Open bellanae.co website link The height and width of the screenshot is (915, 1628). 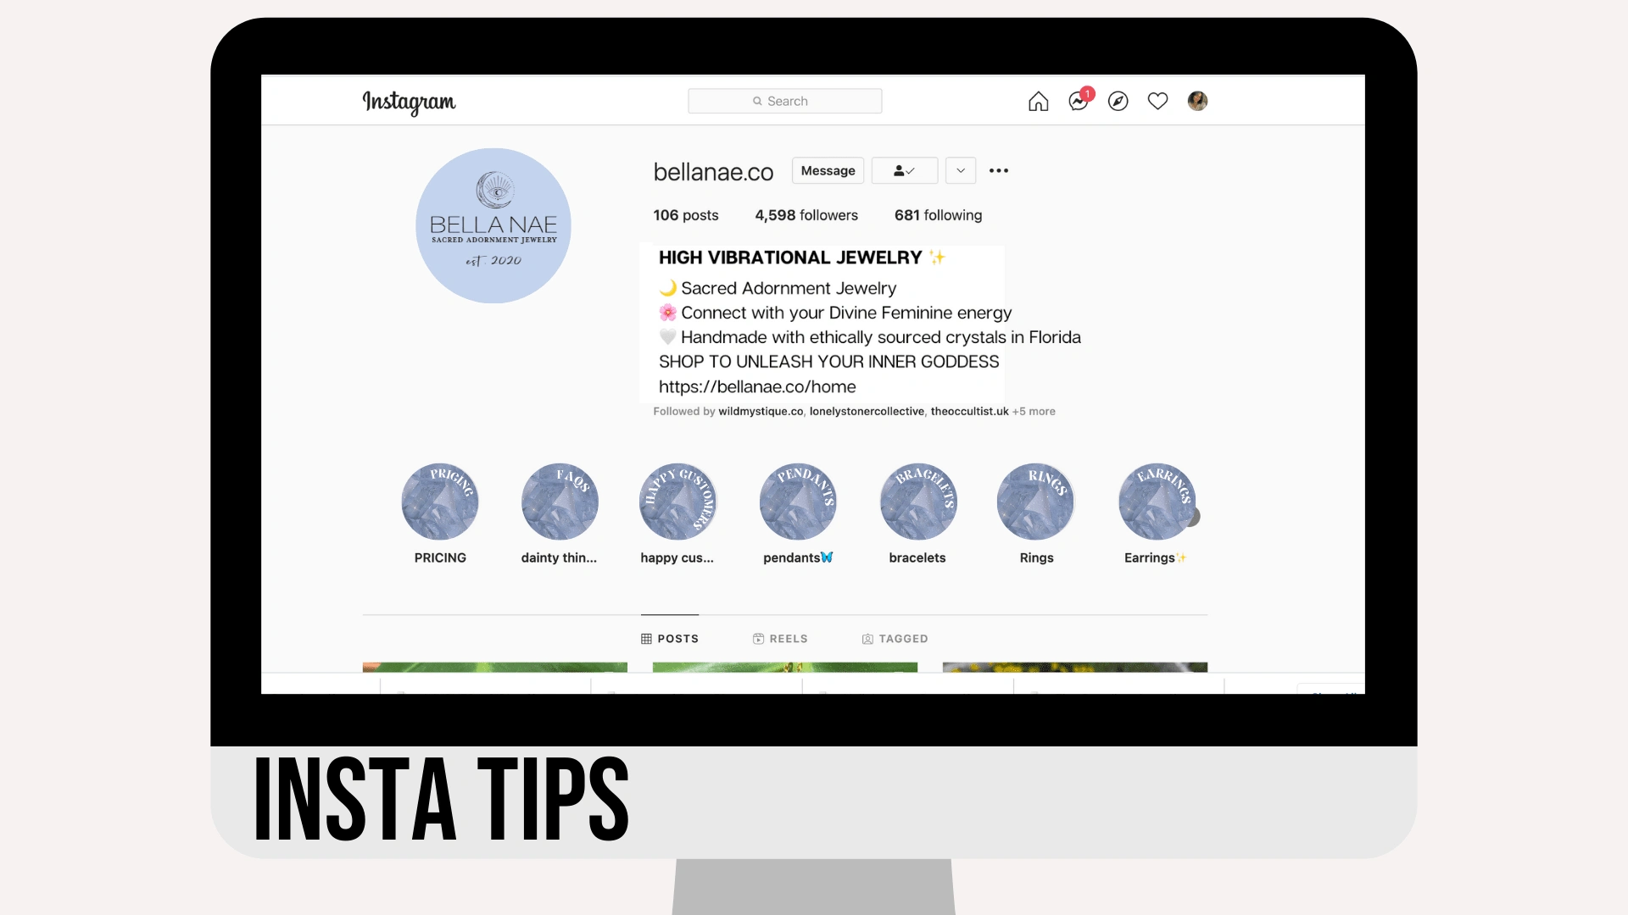[x=757, y=386]
